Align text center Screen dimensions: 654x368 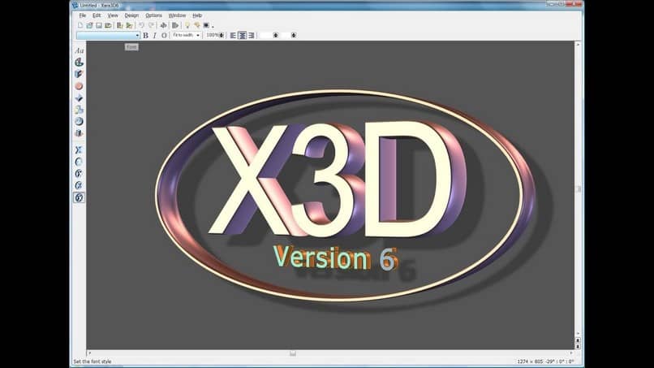(x=243, y=36)
